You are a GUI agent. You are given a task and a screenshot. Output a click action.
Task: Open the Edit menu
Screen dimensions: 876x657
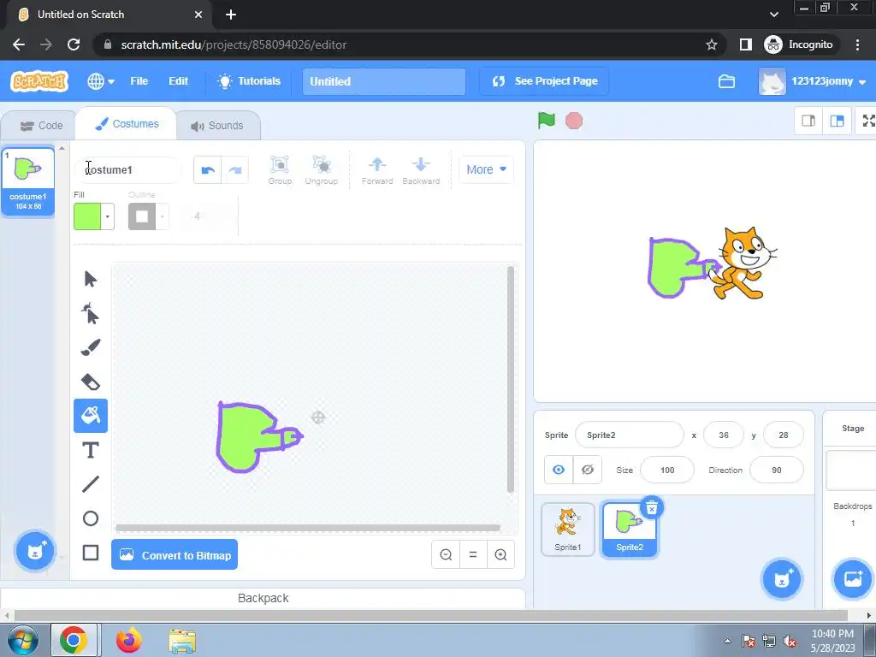click(x=178, y=81)
